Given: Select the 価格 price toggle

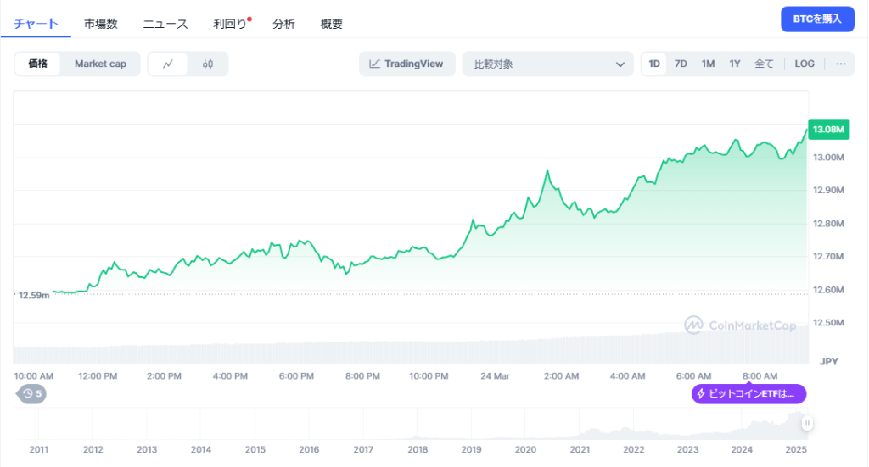Looking at the screenshot, I should coord(38,64).
